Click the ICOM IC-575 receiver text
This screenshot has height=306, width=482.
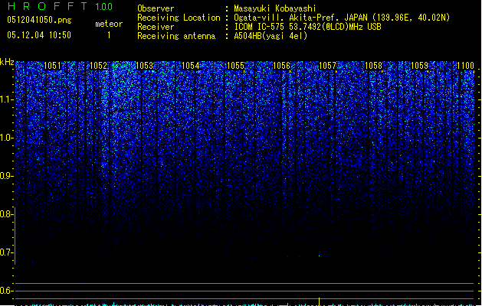coord(307,27)
